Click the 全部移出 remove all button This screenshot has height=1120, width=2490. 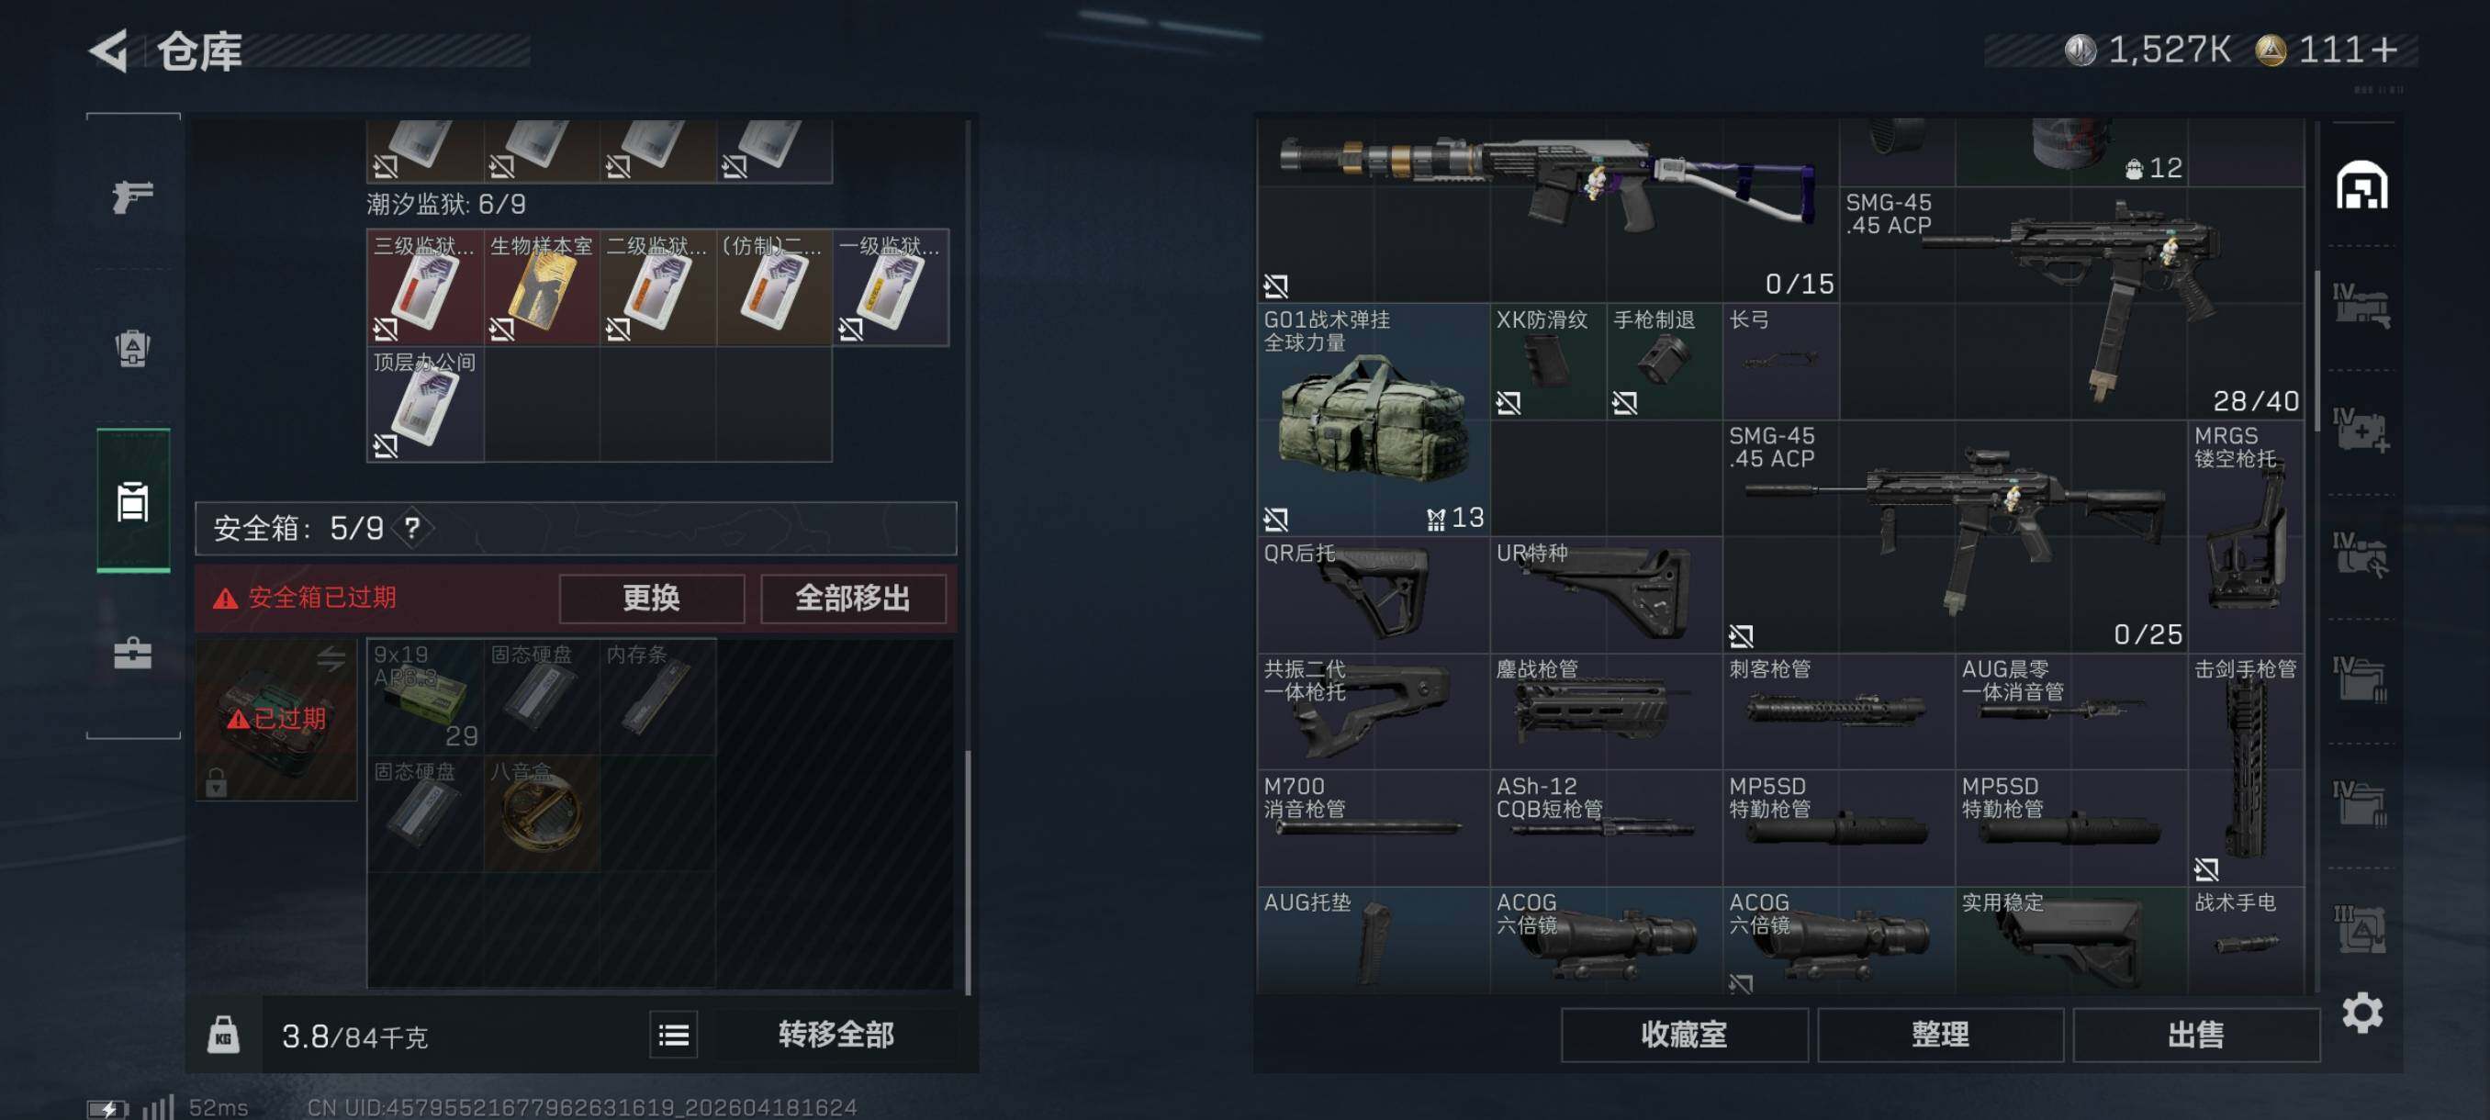click(853, 599)
